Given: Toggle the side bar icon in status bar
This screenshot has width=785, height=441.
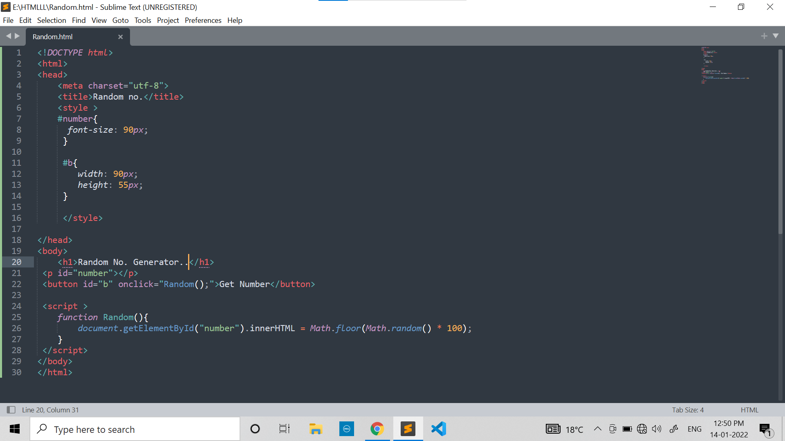Looking at the screenshot, I should point(11,410).
